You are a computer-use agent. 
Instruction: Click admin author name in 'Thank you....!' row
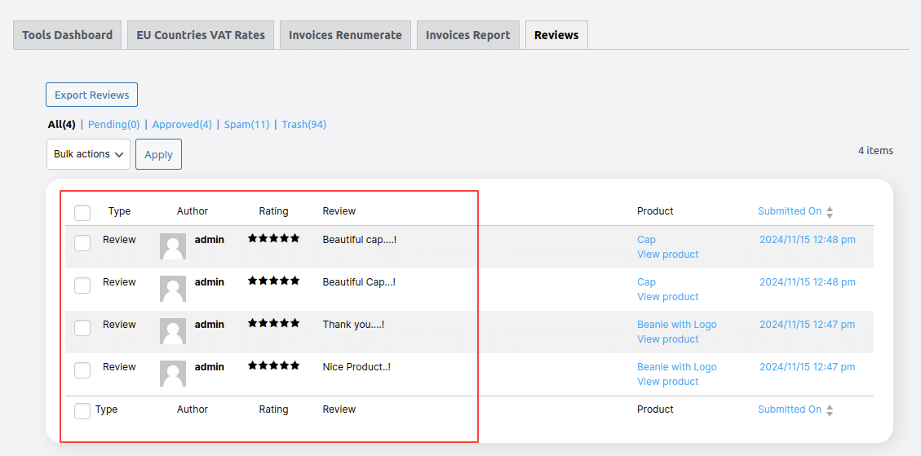coord(210,324)
